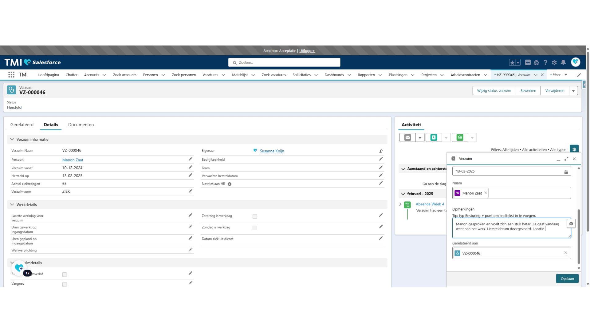Open Manon Zaat person link

(73, 160)
